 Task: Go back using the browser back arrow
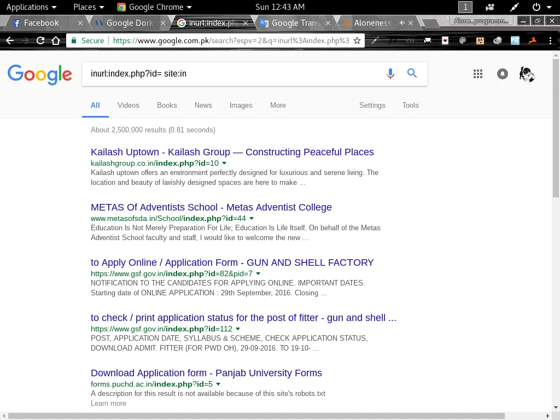pyautogui.click(x=10, y=40)
